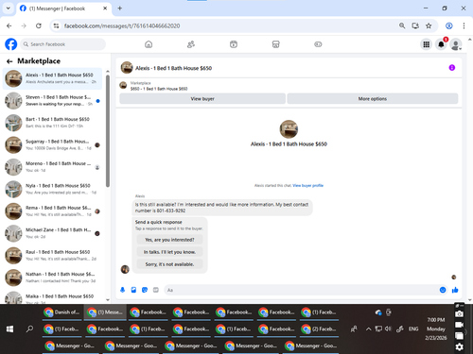Open the browser zoom magnifier icon

402,25
